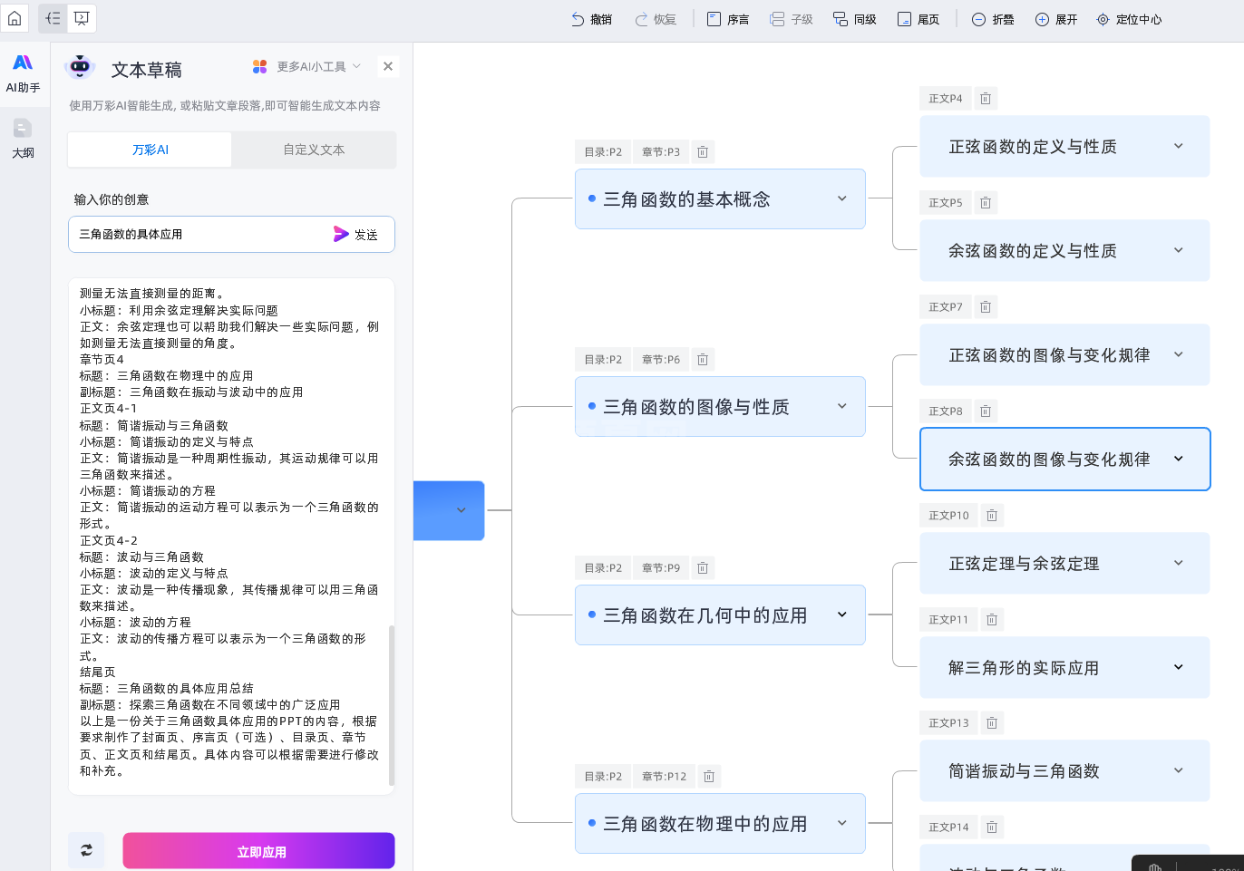Select the outline view toggle icon
Screen dimensions: 1244x871
click(53, 18)
